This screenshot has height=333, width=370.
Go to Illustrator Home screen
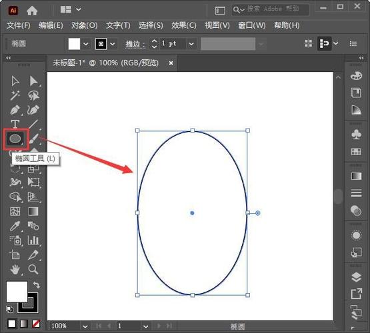coord(32,10)
